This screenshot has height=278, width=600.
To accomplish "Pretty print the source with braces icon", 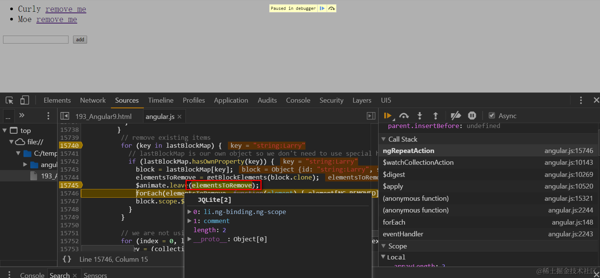I will tap(67, 259).
